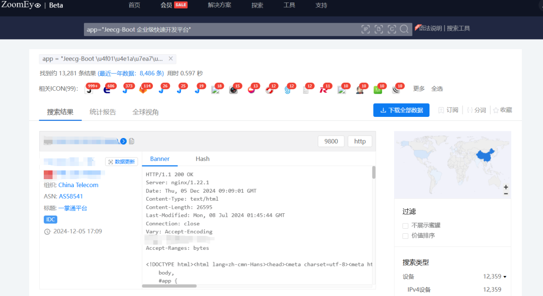This screenshot has height=296, width=543.
Task: Open the 搜索工具 link
Action: click(x=458, y=28)
